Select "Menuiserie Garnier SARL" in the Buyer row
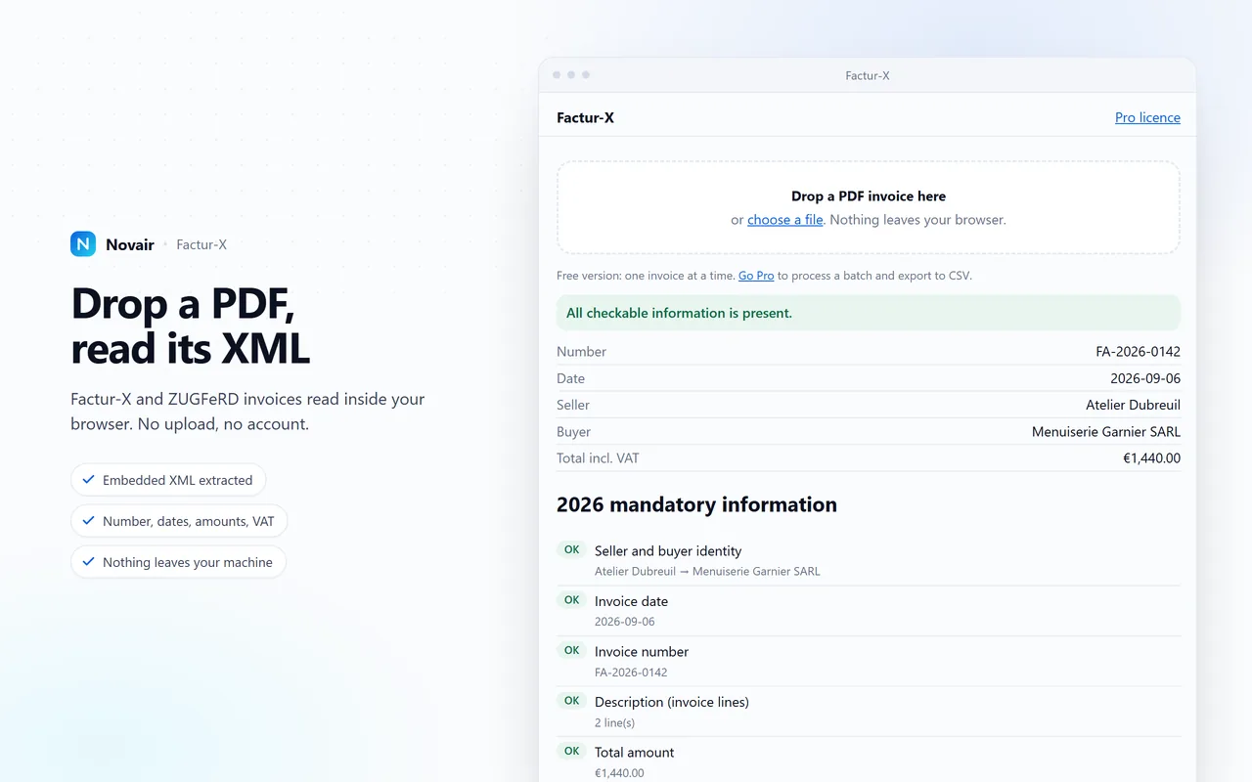Viewport: 1252px width, 782px height. pos(1106,432)
